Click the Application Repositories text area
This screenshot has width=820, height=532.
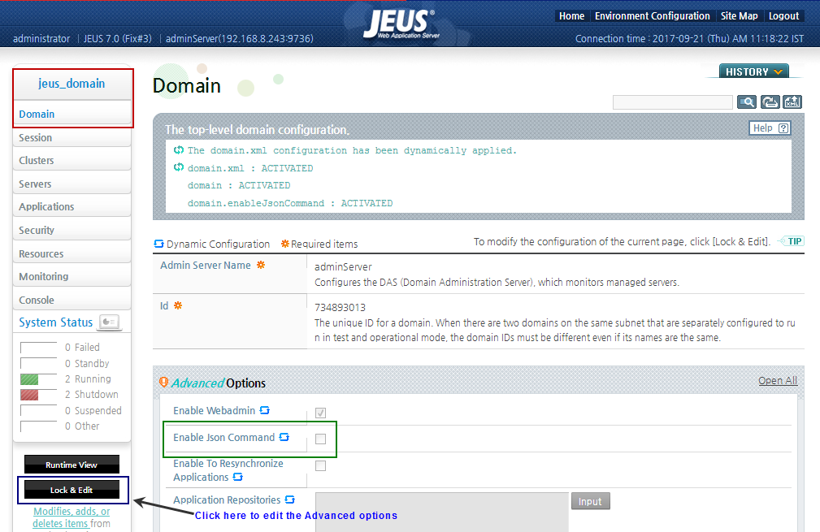[x=442, y=513]
